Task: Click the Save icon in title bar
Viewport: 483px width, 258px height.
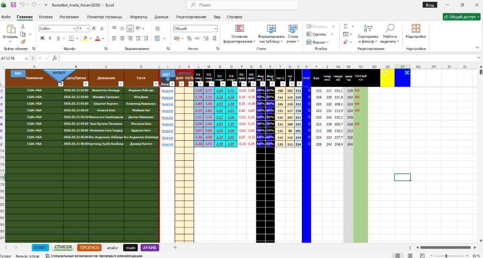Action: pos(13,5)
